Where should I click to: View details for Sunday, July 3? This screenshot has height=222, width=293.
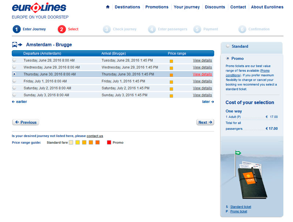203,95
